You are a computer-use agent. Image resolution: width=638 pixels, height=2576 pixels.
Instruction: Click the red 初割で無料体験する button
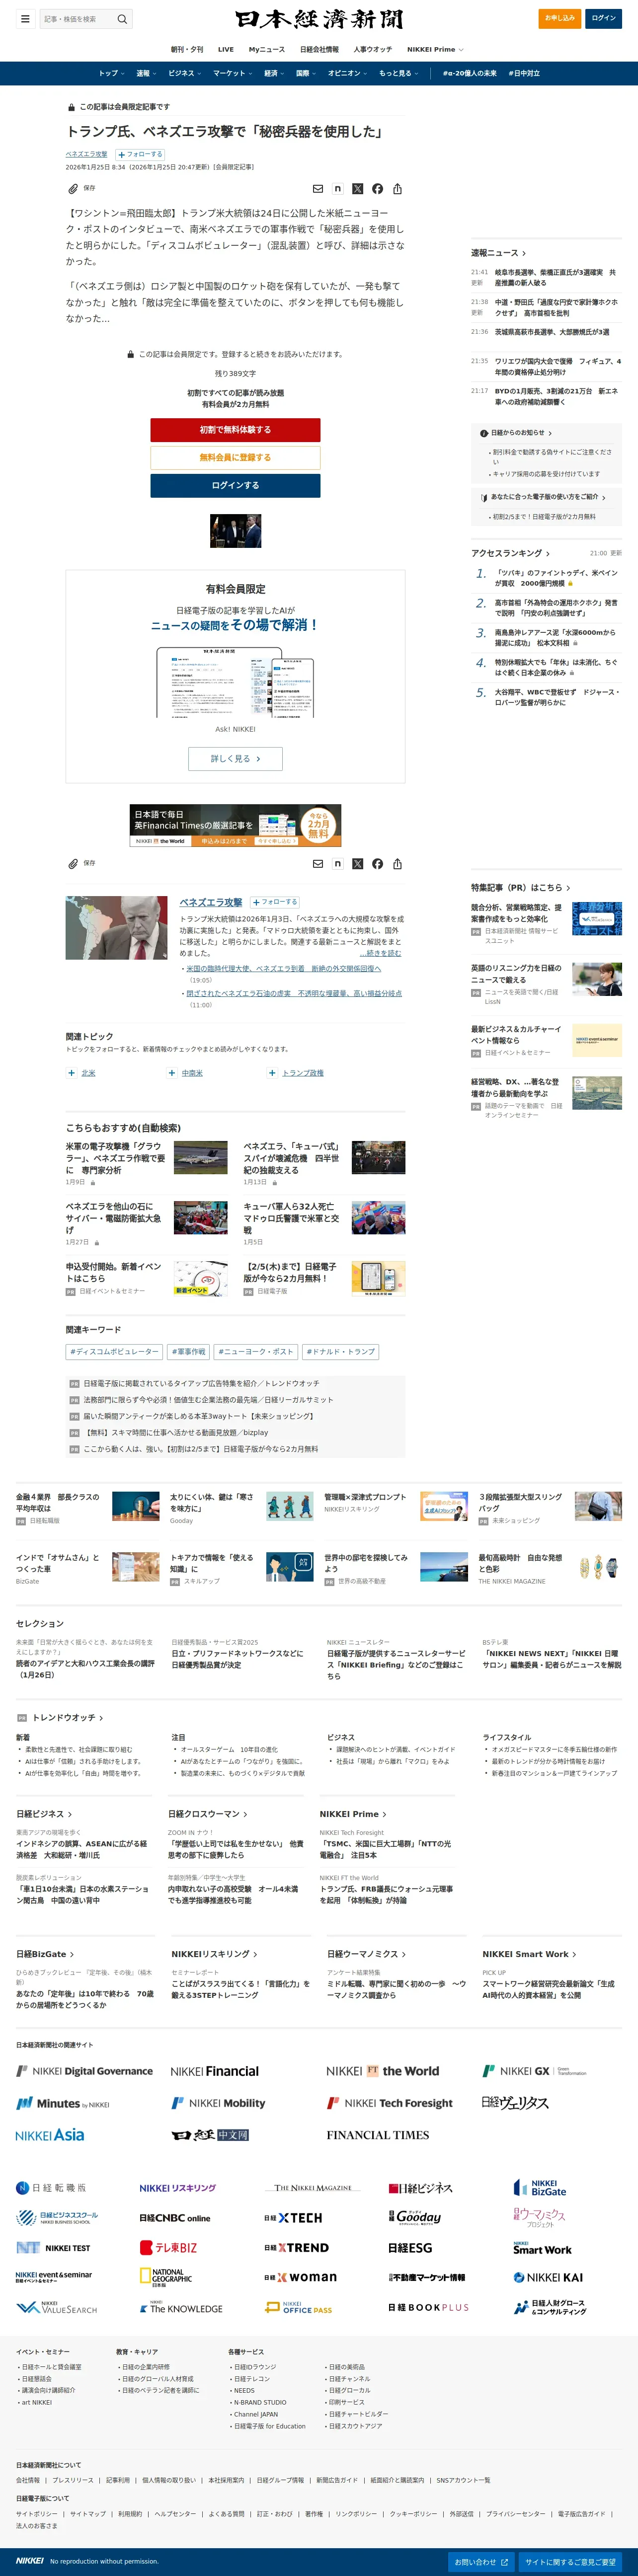[235, 430]
